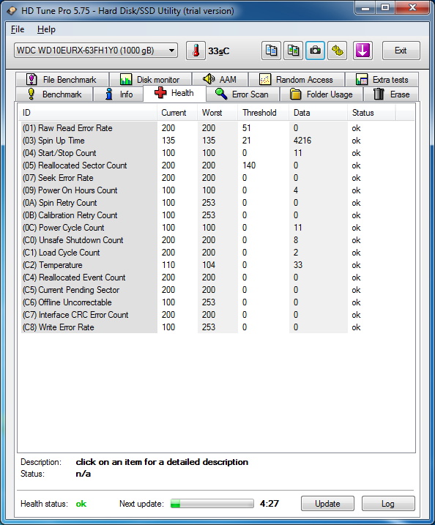Click the 4216 Spin Up Time data value
Viewport: 435px width, 525px height.
[302, 141]
